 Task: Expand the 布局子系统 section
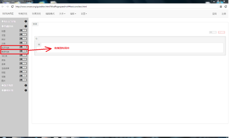[x=9, y=22]
